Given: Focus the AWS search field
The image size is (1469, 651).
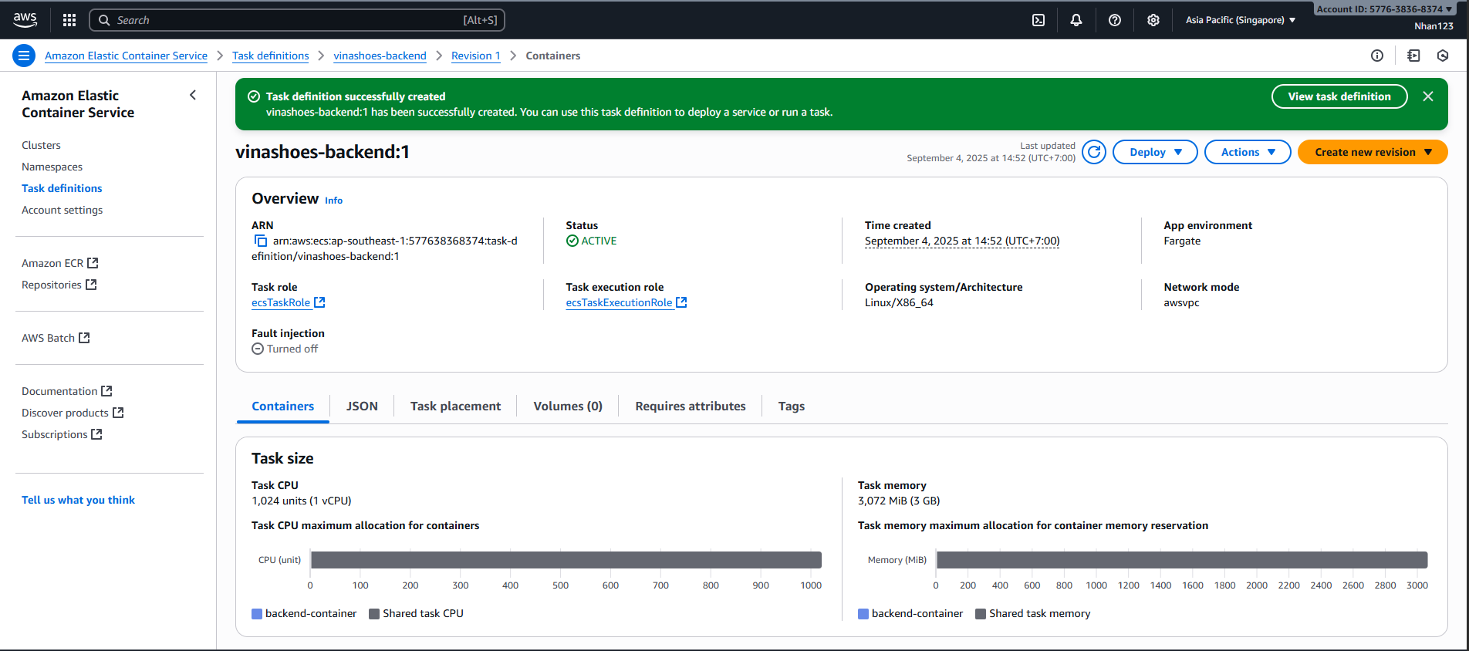Looking at the screenshot, I should [297, 20].
